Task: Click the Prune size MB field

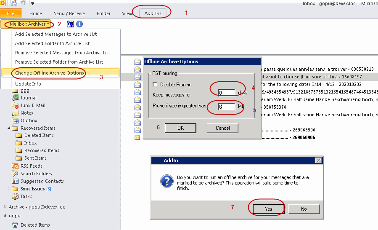Action: tap(226, 107)
